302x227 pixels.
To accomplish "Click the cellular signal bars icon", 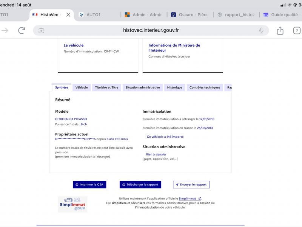I will (x=283, y=5).
